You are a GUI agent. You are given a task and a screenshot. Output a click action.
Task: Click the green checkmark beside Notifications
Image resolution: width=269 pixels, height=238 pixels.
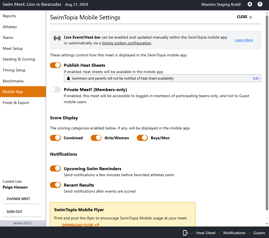tap(219, 233)
